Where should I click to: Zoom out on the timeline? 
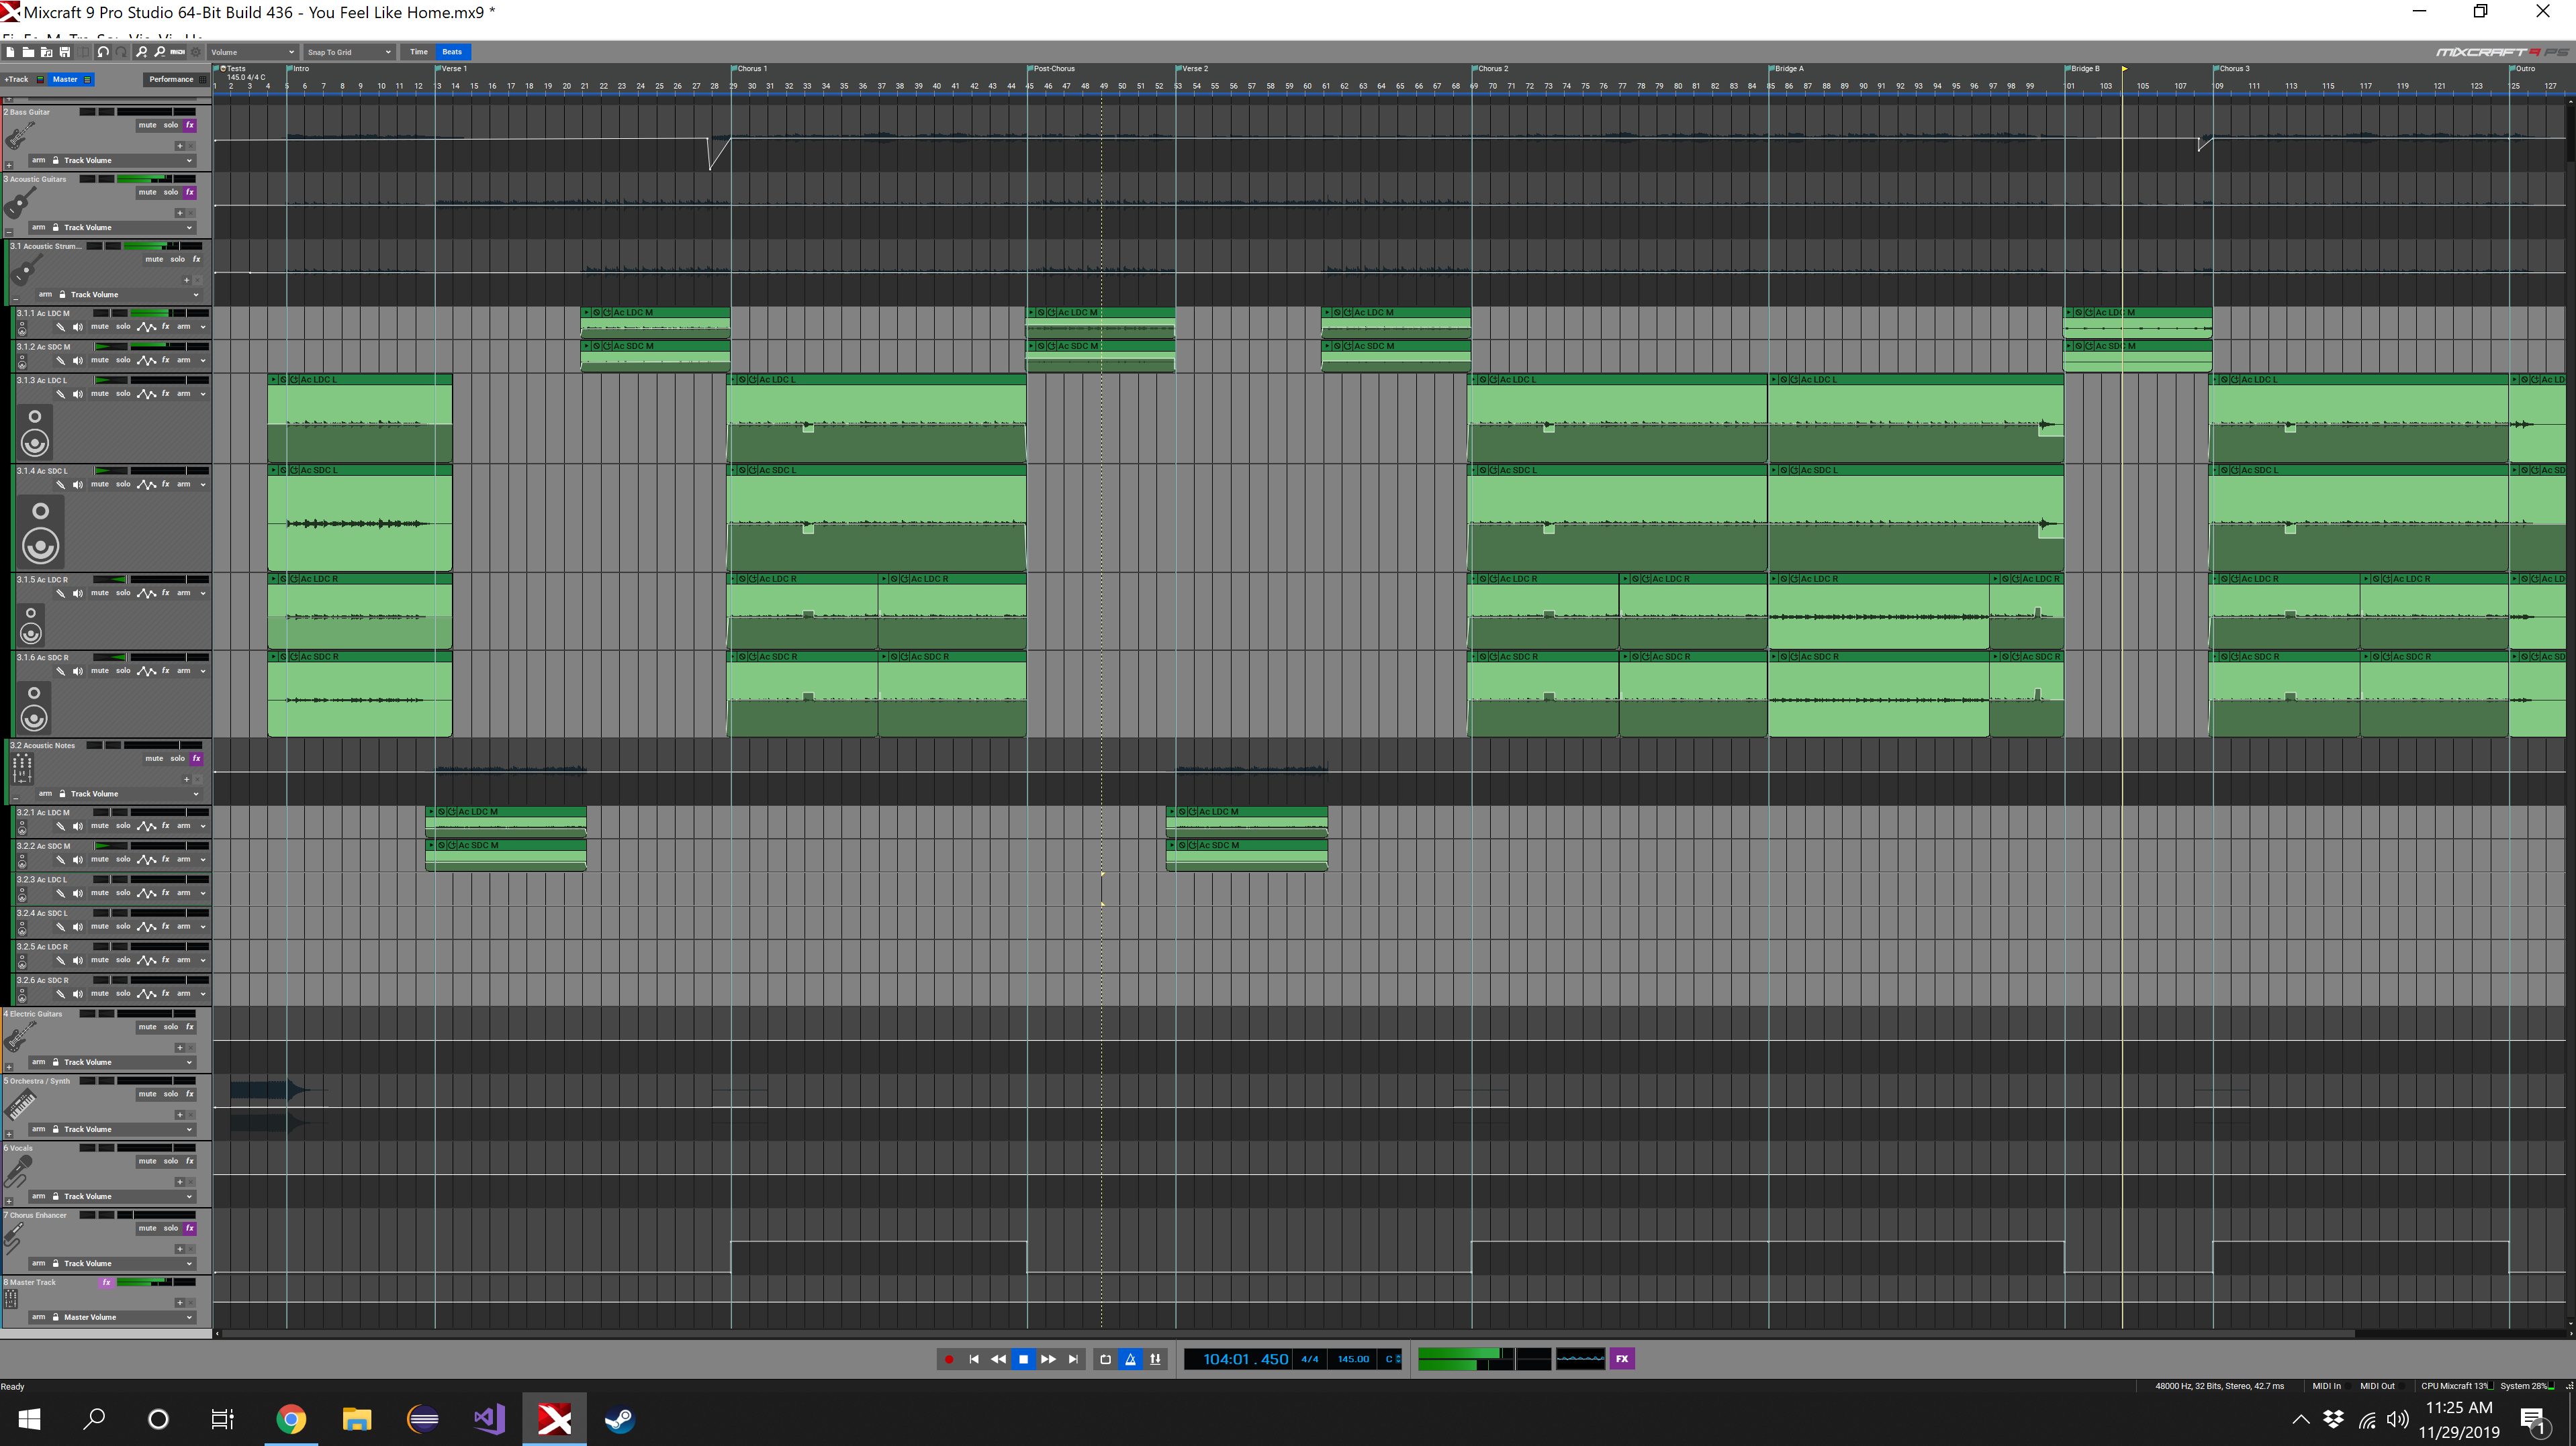pyautogui.click(x=160, y=52)
